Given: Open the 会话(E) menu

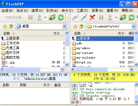Looking at the screenshot, I should [7, 11].
